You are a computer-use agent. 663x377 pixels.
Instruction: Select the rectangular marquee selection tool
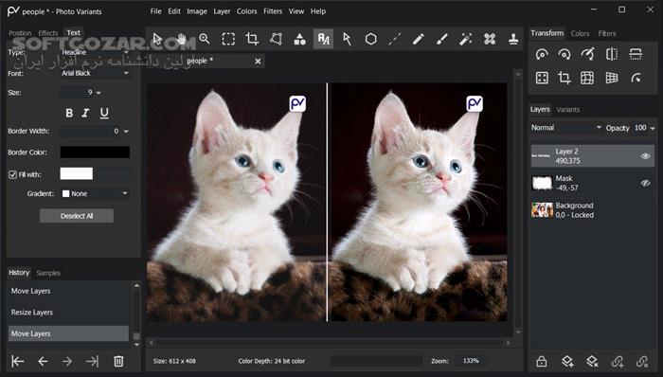point(228,39)
